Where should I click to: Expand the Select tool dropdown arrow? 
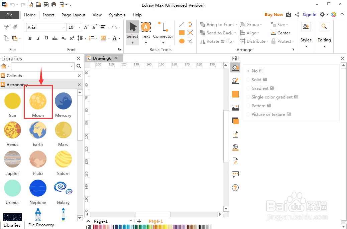point(132,43)
